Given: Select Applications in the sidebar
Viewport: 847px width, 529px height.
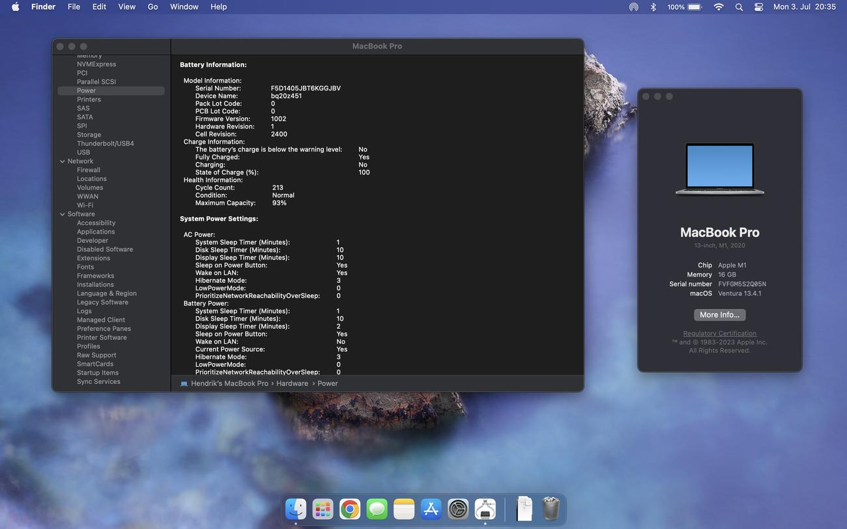Looking at the screenshot, I should pyautogui.click(x=96, y=232).
